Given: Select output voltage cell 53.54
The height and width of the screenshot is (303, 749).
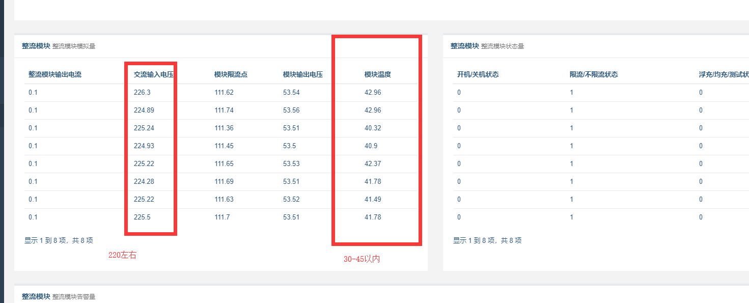Looking at the screenshot, I should (291, 92).
